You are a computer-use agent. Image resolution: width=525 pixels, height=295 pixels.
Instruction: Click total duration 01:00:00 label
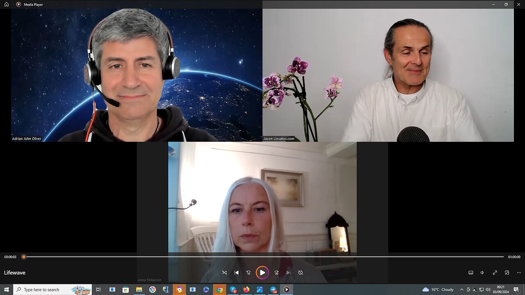514,257
